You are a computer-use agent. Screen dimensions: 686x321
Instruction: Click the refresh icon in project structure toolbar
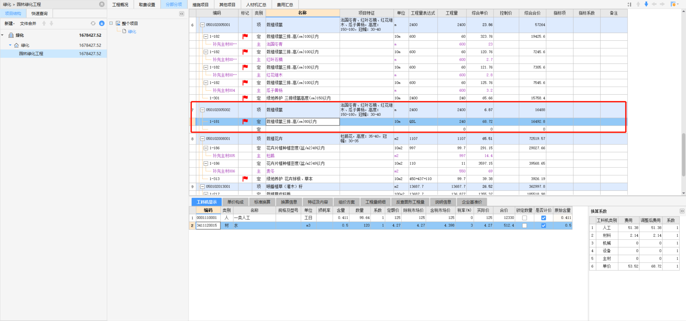point(93,24)
